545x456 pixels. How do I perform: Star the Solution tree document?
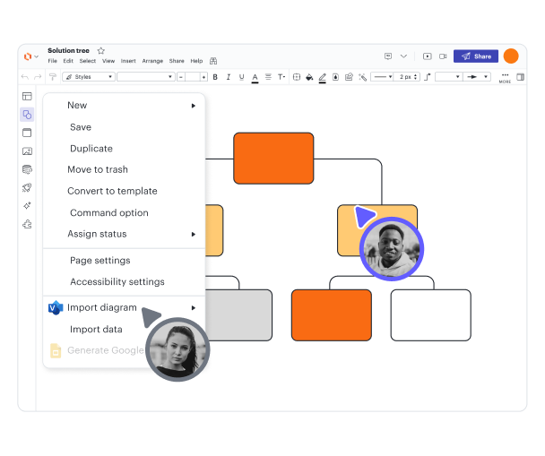[101, 51]
